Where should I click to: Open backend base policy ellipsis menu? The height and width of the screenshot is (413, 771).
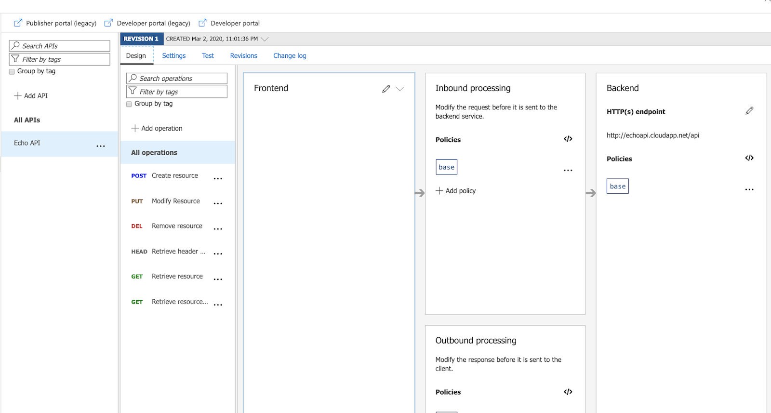click(749, 189)
